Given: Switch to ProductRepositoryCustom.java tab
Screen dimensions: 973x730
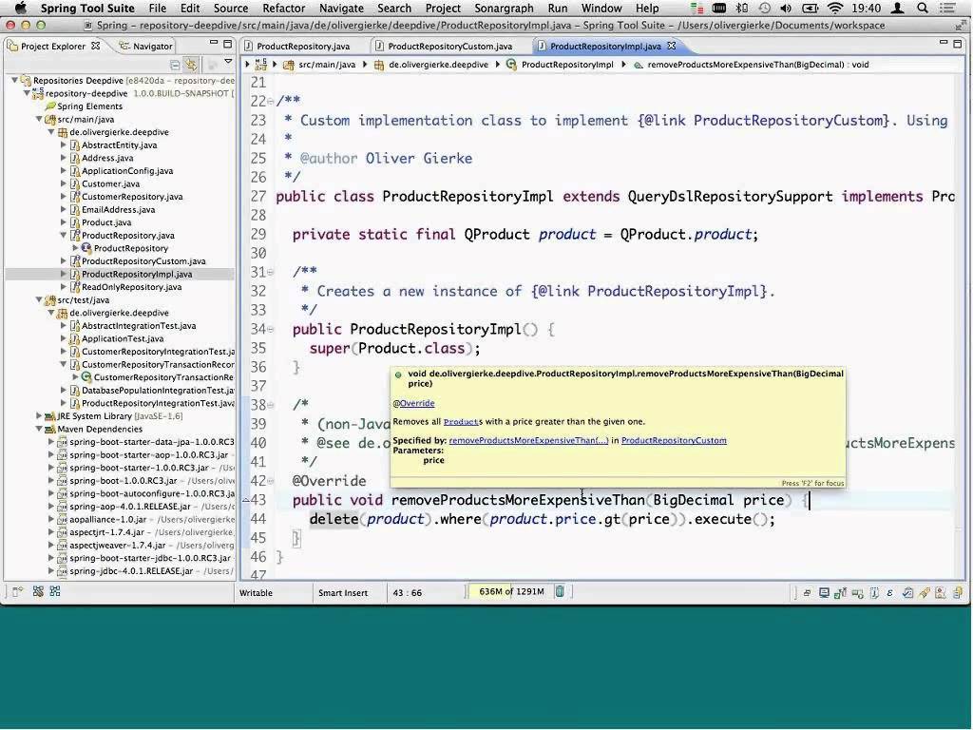Looking at the screenshot, I should pos(448,46).
